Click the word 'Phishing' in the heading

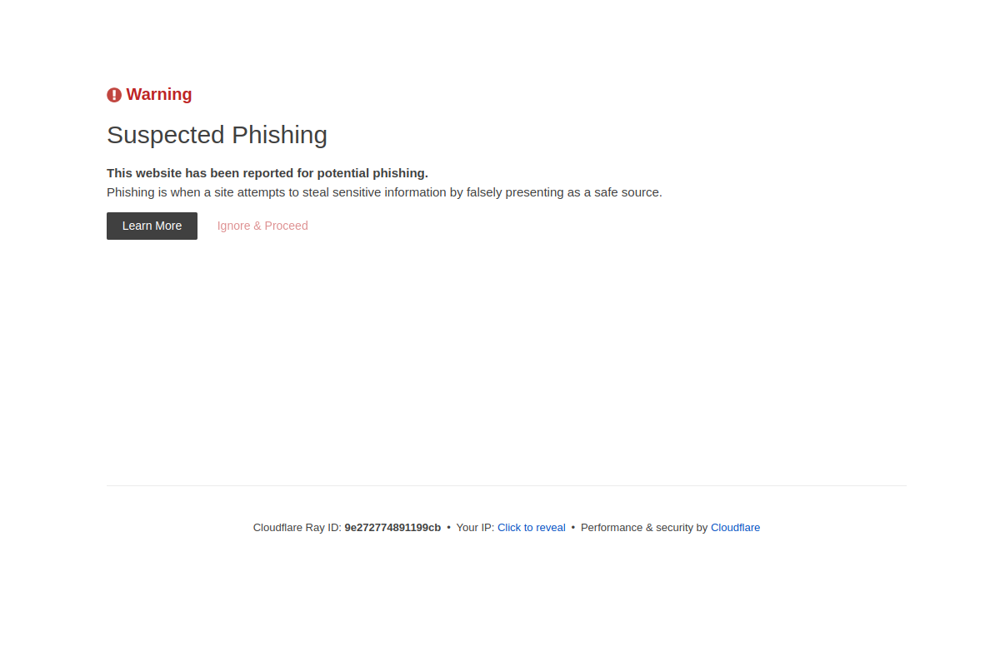(x=275, y=134)
